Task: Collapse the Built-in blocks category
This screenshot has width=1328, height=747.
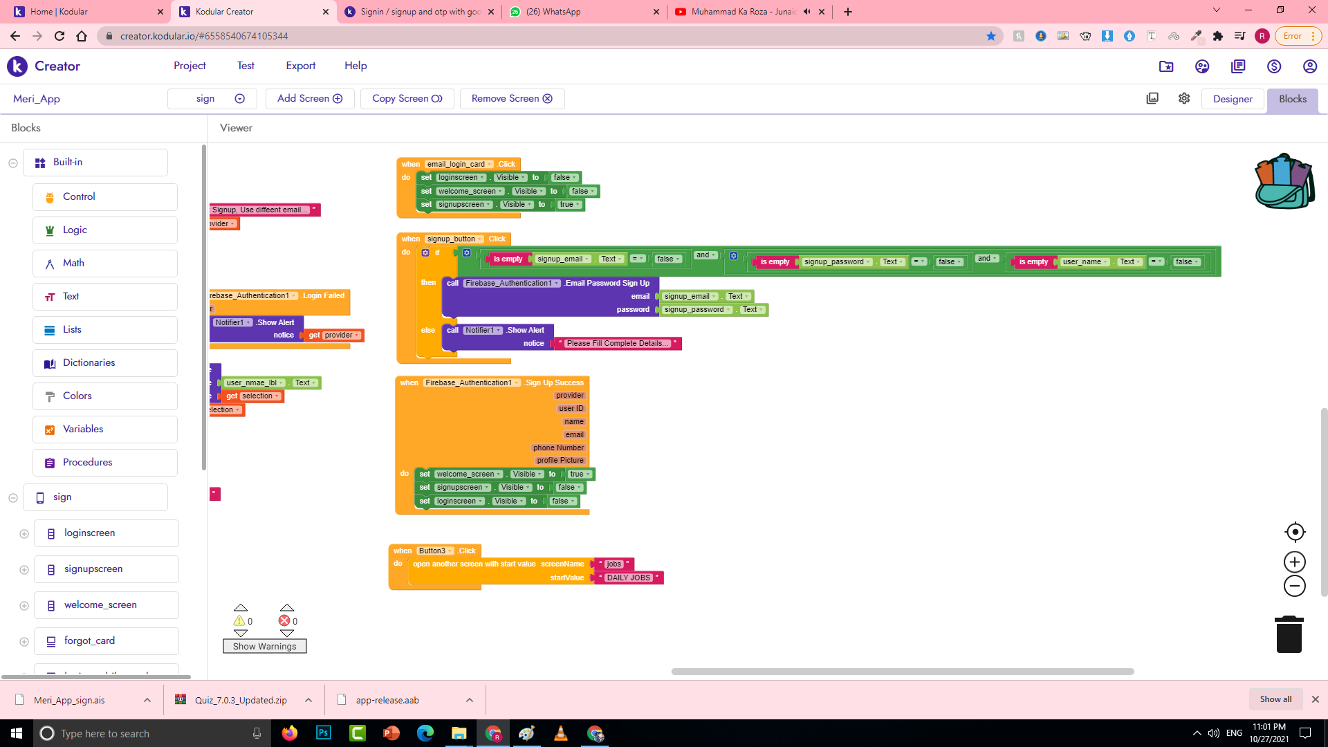Action: click(x=13, y=163)
